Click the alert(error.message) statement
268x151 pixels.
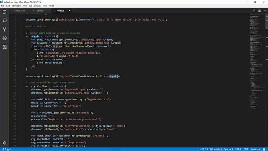pos(51,63)
